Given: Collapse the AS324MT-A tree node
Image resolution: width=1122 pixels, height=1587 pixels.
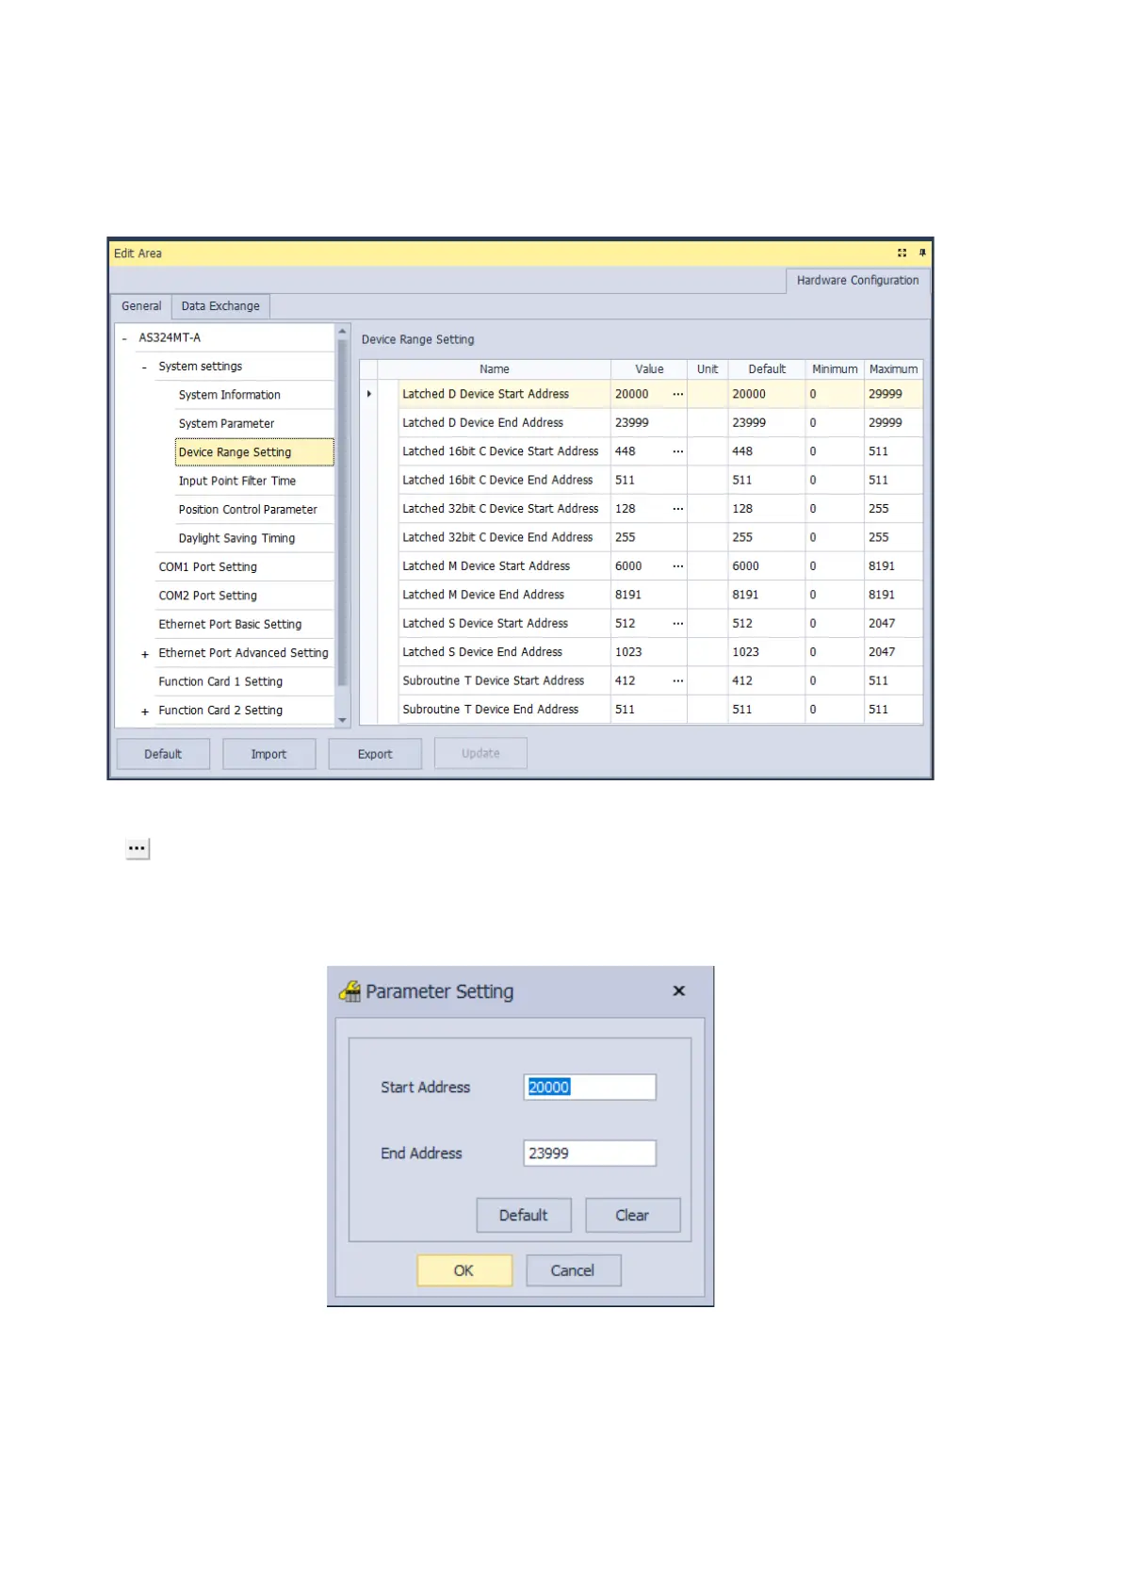Looking at the screenshot, I should [124, 338].
